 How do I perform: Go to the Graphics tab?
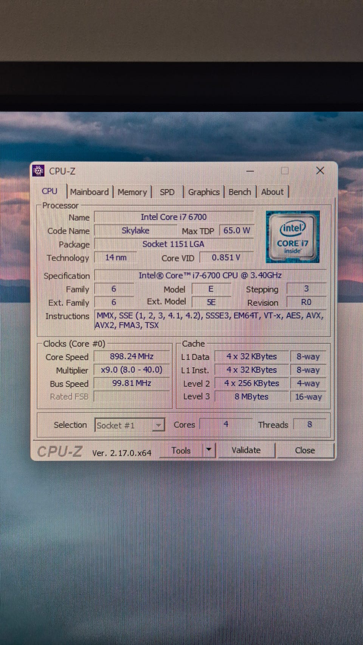pyautogui.click(x=204, y=192)
